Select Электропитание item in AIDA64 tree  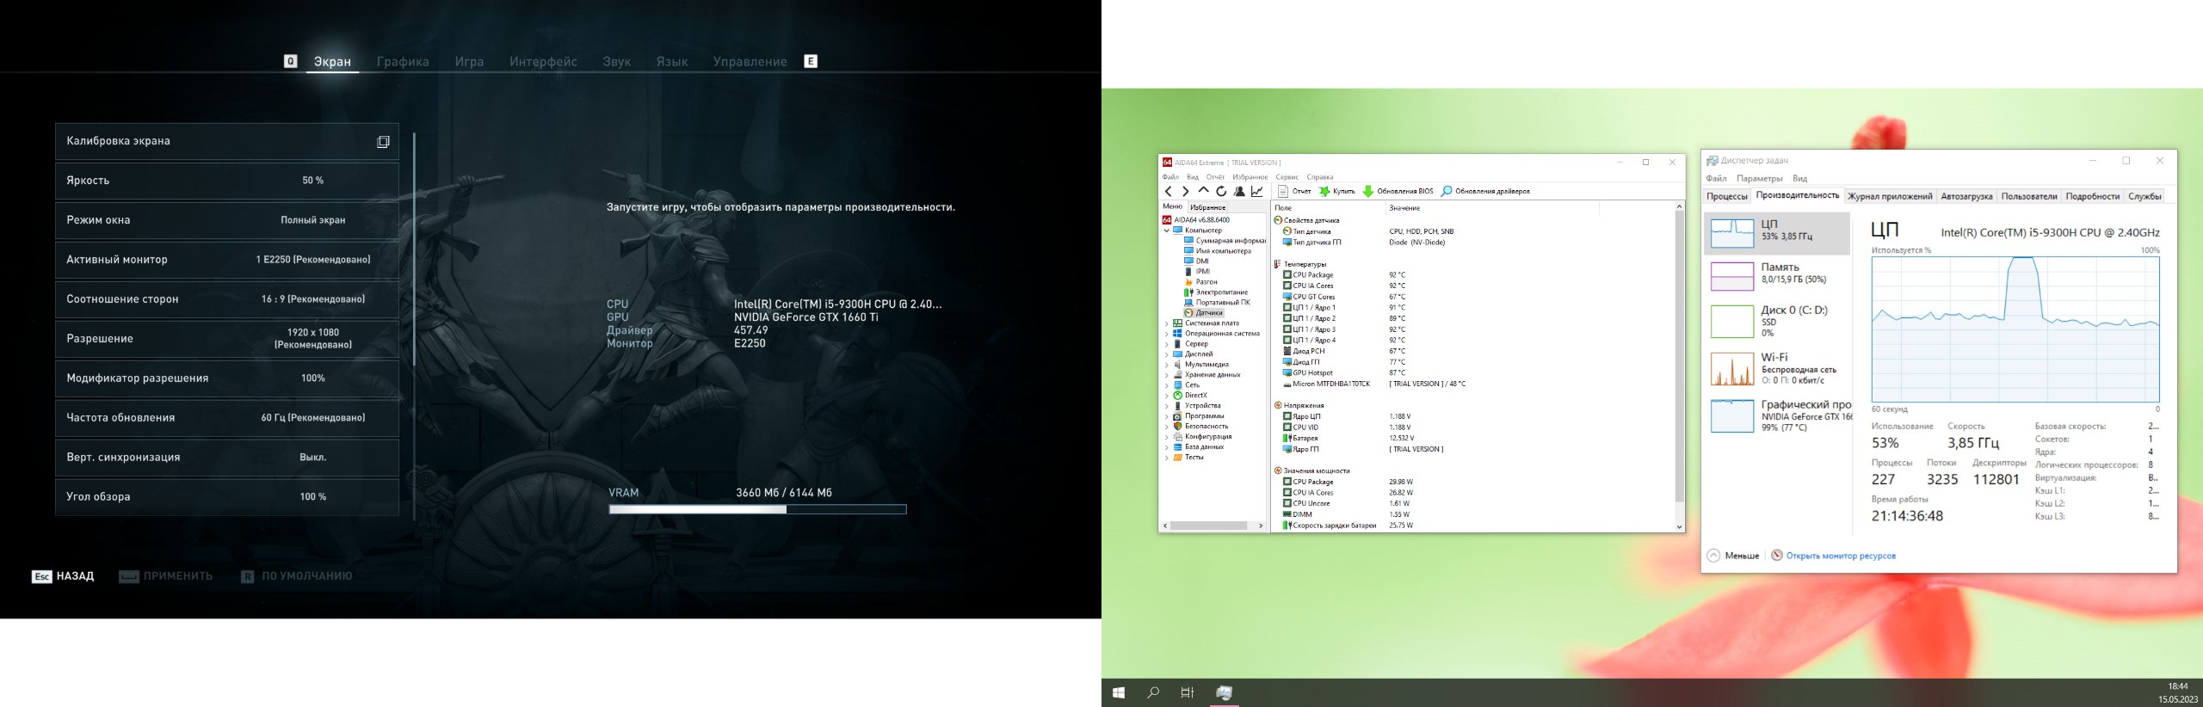pyautogui.click(x=1215, y=292)
